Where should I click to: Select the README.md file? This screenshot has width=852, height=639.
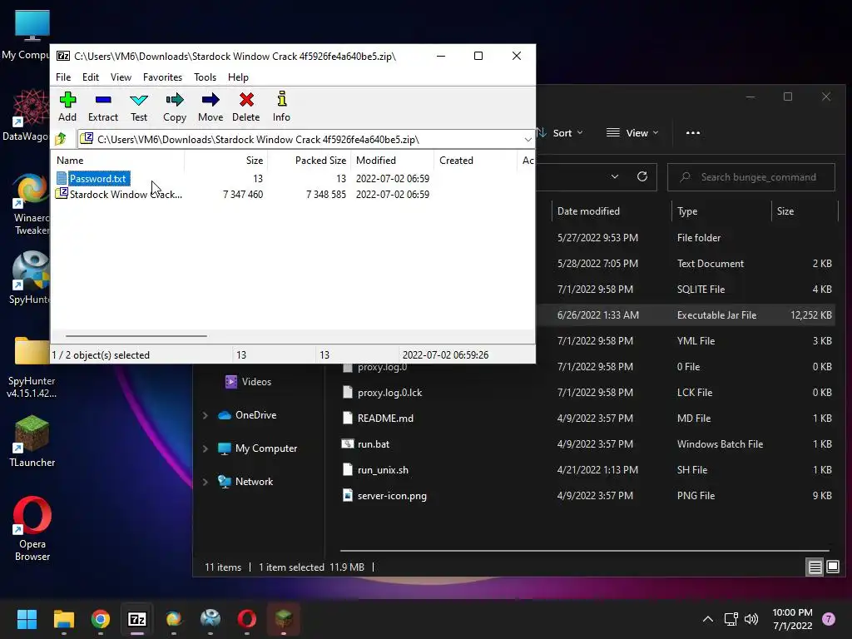point(385,418)
